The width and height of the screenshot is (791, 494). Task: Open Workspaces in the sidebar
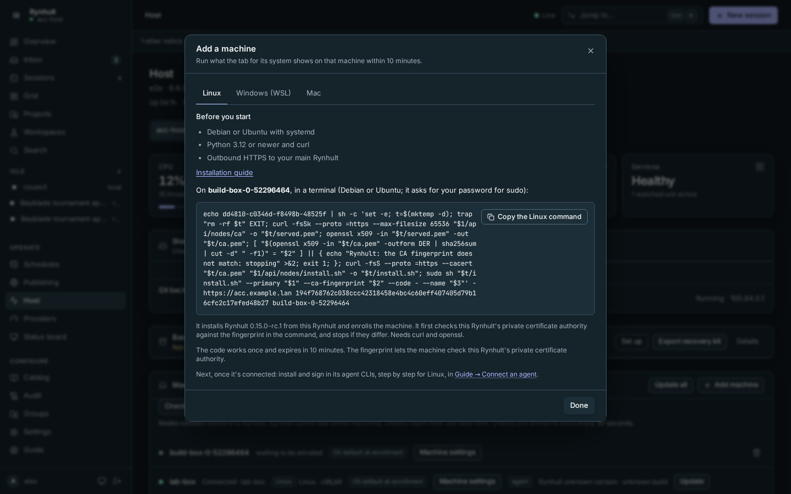66,132
